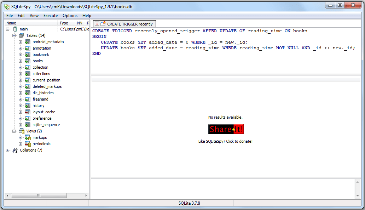
Task: Click the history table icon
Action: tap(28, 106)
